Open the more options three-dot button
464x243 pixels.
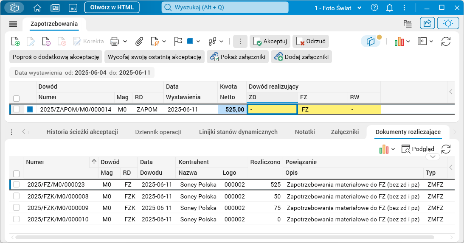[240, 42]
